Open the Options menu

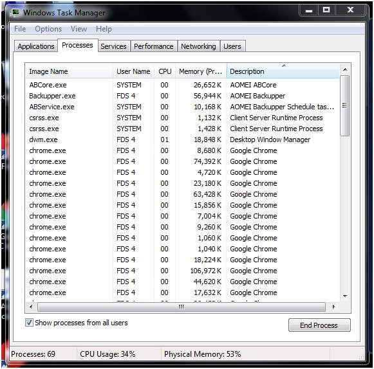tap(48, 29)
